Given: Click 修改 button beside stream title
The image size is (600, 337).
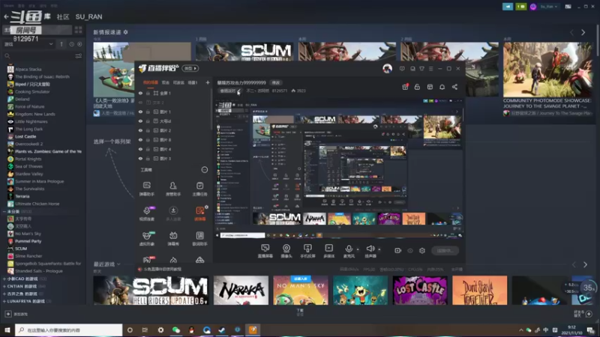Looking at the screenshot, I should pos(276,82).
